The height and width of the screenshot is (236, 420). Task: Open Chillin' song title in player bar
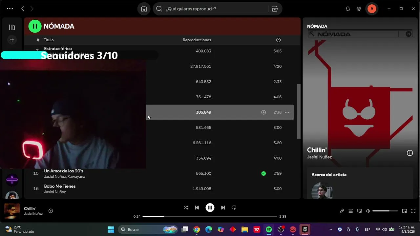(30, 208)
